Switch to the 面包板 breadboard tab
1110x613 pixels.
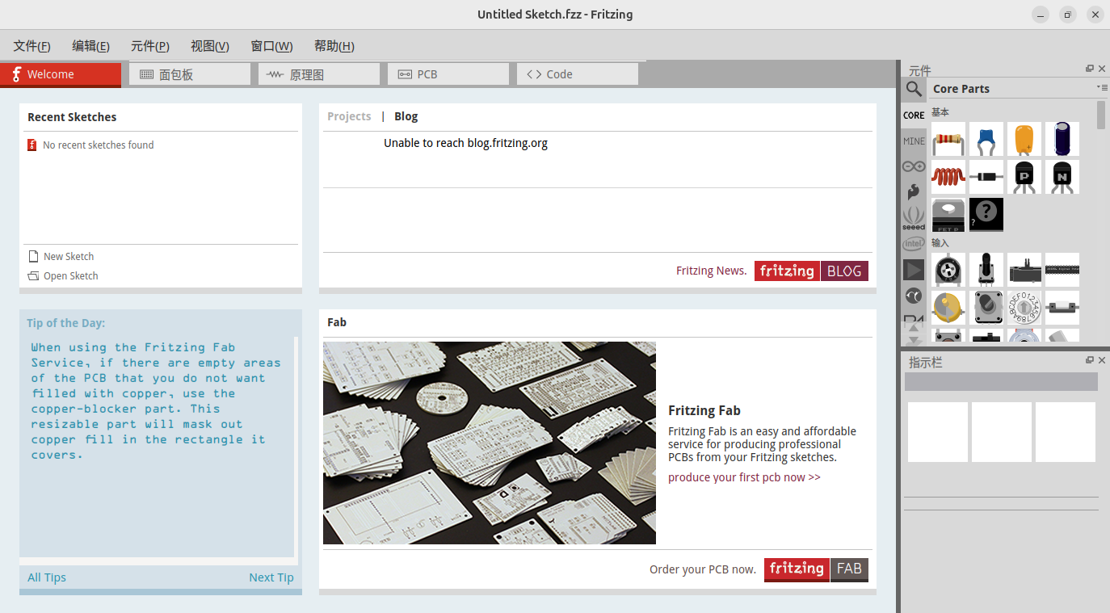pyautogui.click(x=190, y=74)
